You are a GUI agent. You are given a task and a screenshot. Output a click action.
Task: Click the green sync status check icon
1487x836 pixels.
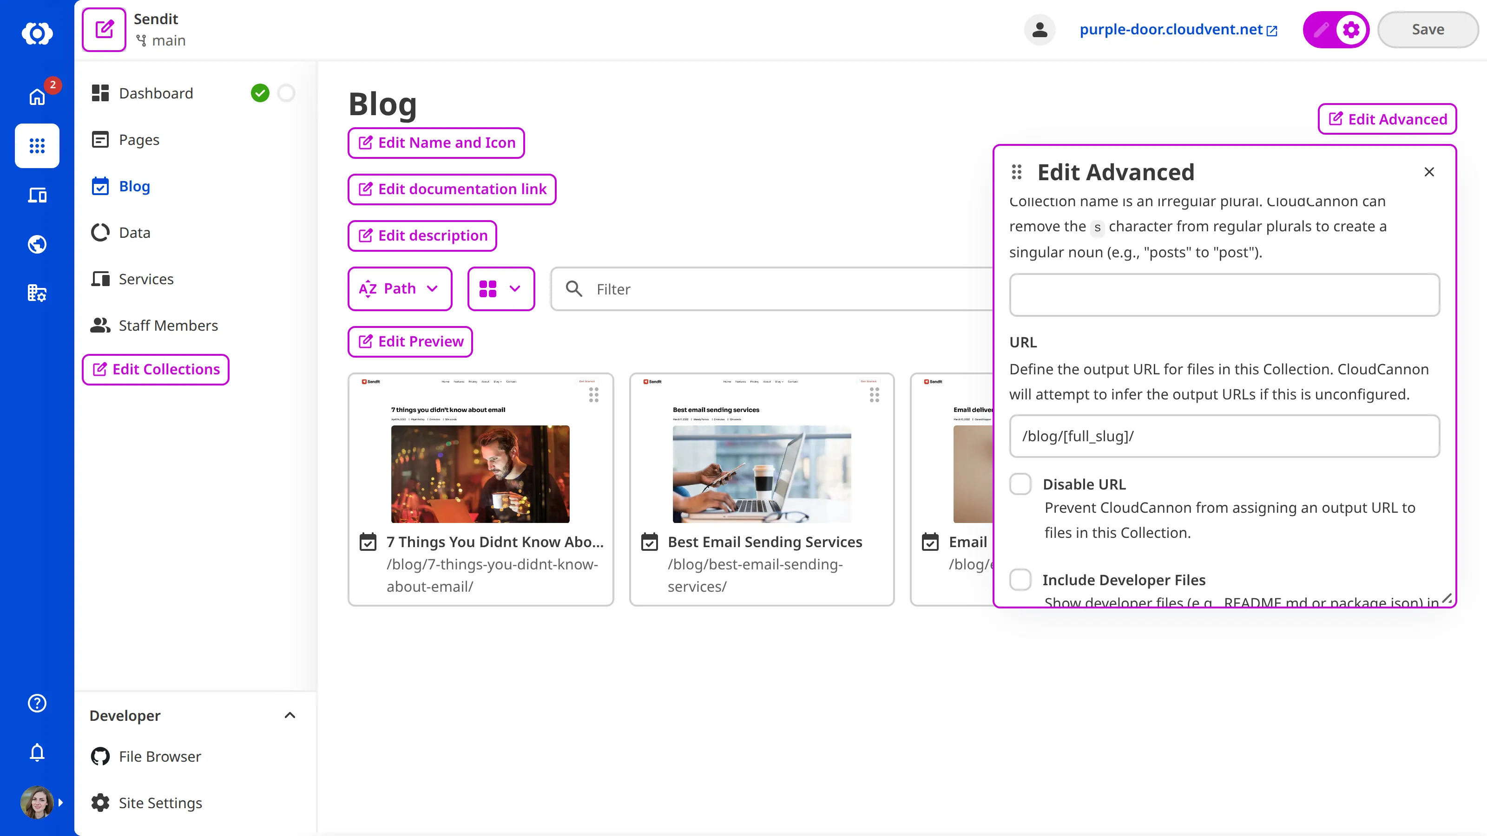pyautogui.click(x=260, y=93)
